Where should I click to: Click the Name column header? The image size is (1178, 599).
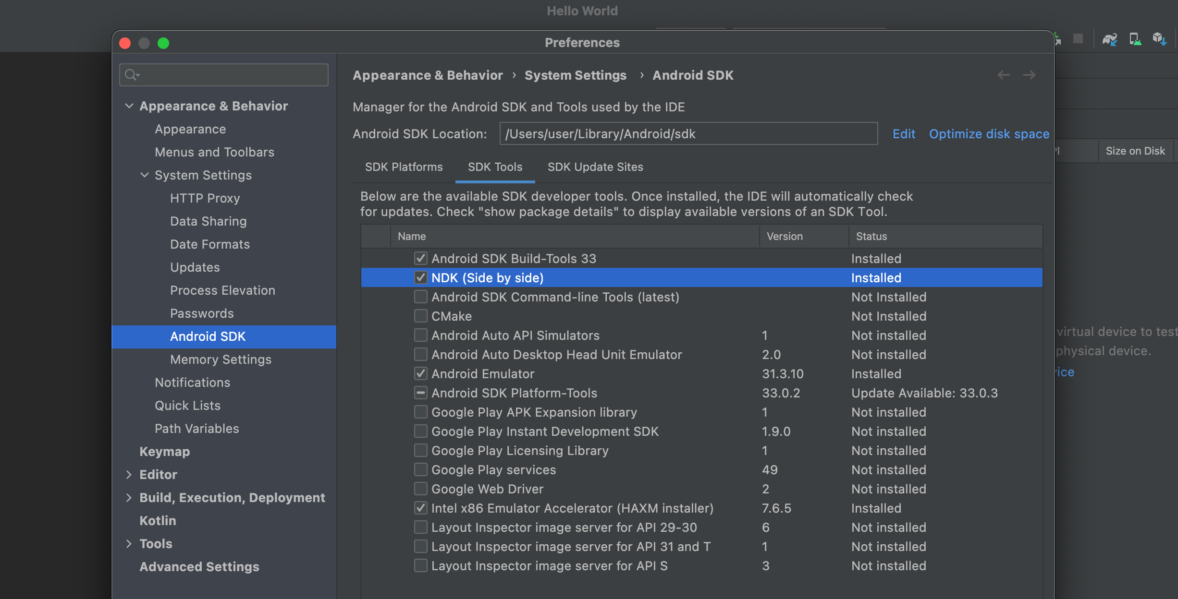[x=575, y=236]
